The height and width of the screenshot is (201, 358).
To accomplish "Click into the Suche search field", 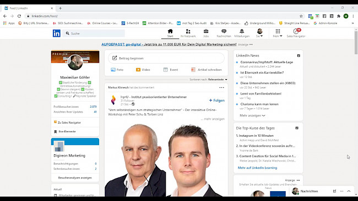I will (x=94, y=33).
